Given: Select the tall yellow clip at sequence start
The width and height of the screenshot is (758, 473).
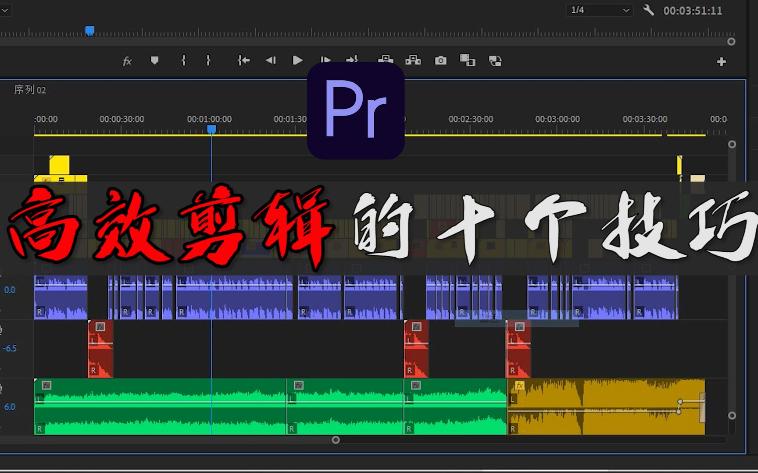Looking at the screenshot, I should point(59,165).
